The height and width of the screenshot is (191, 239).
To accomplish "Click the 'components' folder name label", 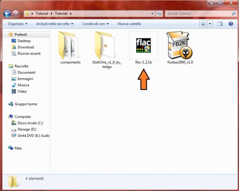I will pos(70,62).
